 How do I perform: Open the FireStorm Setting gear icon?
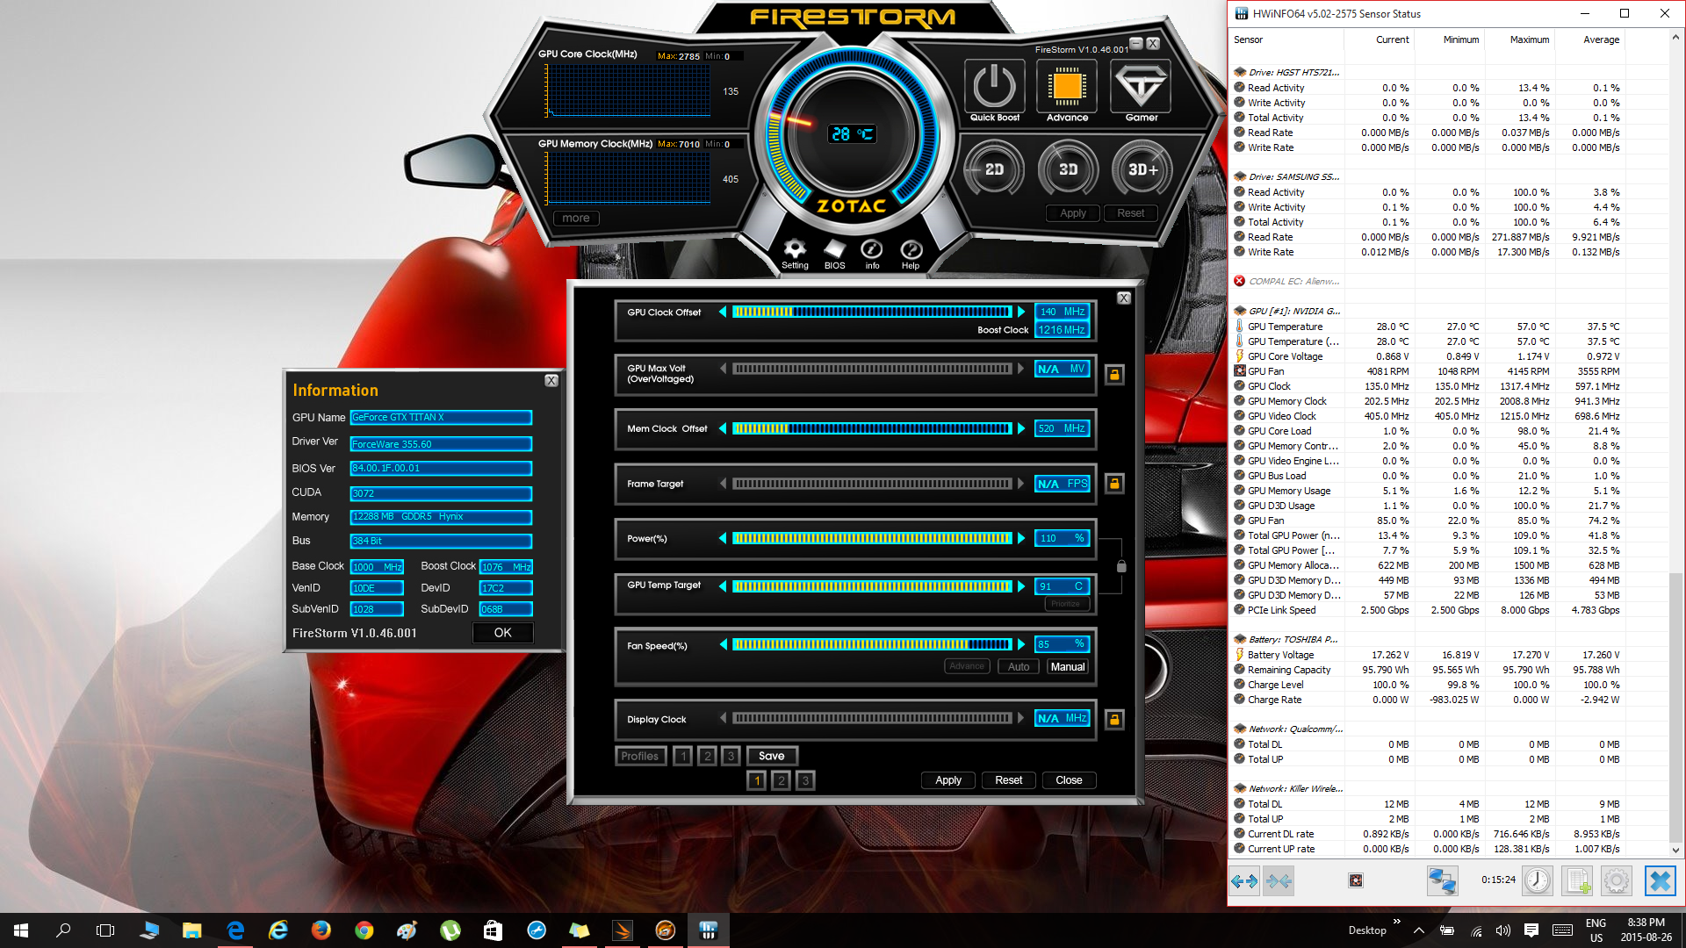tap(795, 249)
